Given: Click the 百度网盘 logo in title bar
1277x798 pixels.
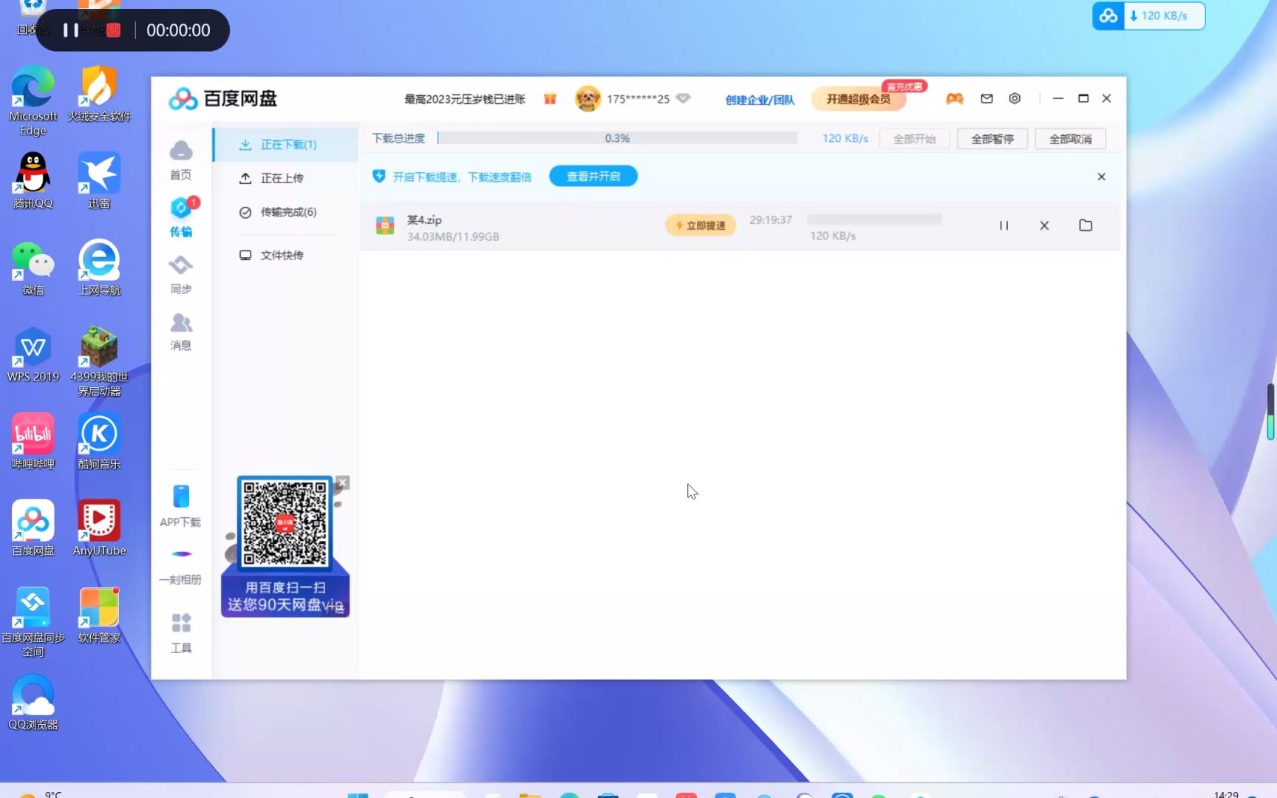Looking at the screenshot, I should pos(222,98).
